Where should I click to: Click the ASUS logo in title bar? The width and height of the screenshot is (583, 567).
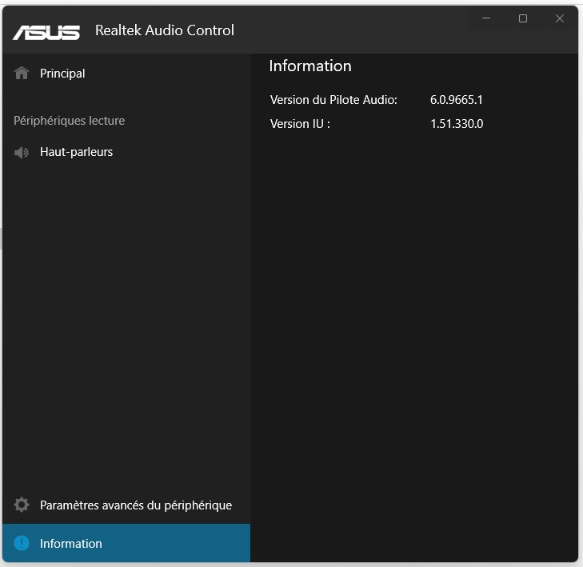point(46,31)
